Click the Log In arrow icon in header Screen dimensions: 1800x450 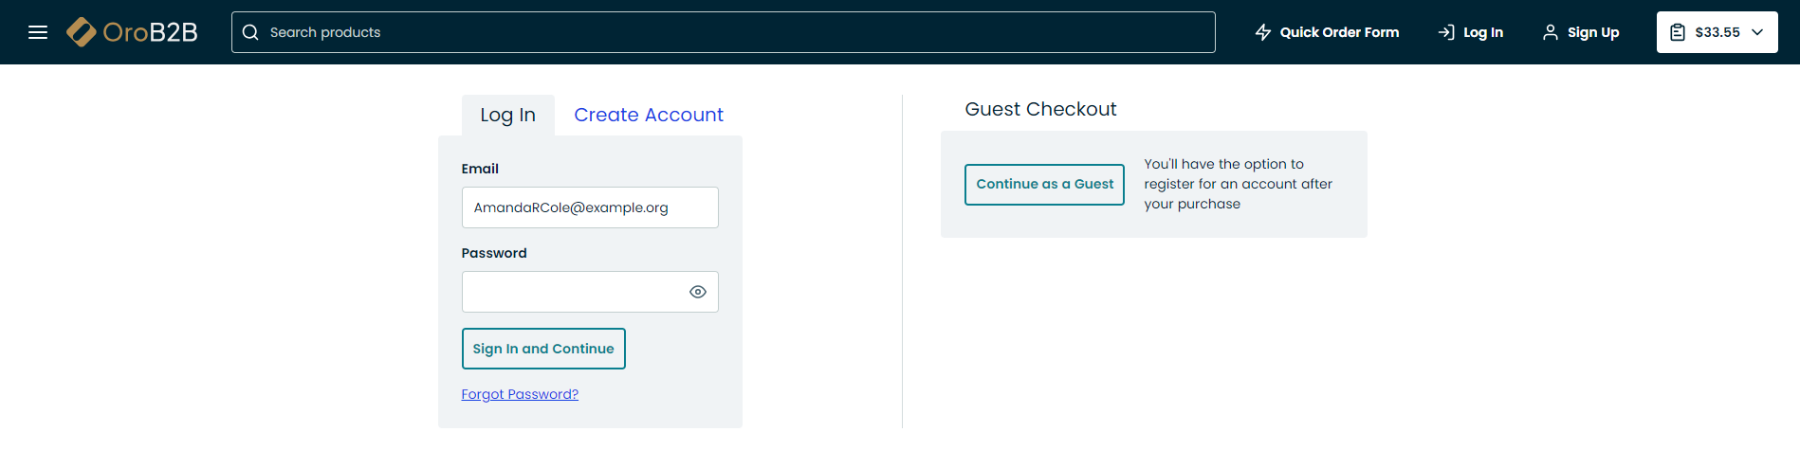(1446, 32)
